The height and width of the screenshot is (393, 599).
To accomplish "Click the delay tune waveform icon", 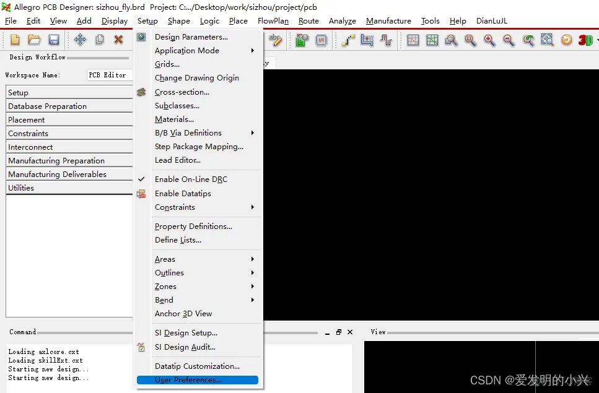I will (386, 40).
